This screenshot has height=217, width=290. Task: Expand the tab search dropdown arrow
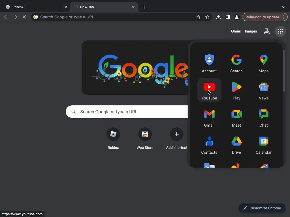point(283,7)
